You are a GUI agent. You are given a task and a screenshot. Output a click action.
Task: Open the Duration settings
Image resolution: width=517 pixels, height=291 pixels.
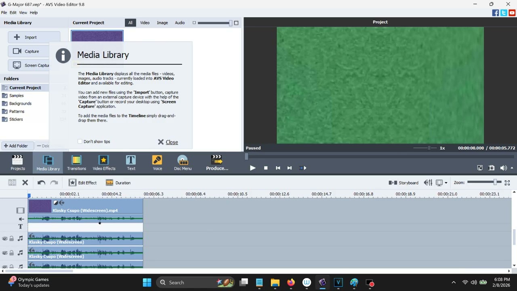[118, 183]
